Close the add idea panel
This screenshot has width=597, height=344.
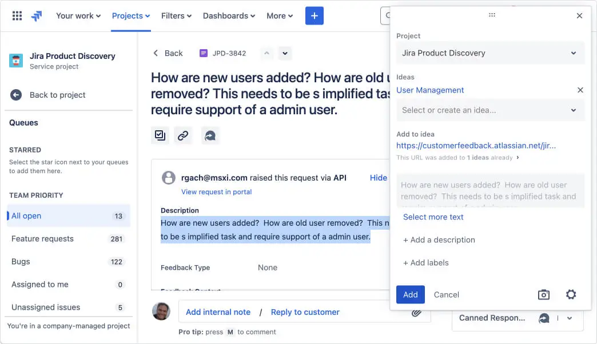tap(579, 15)
